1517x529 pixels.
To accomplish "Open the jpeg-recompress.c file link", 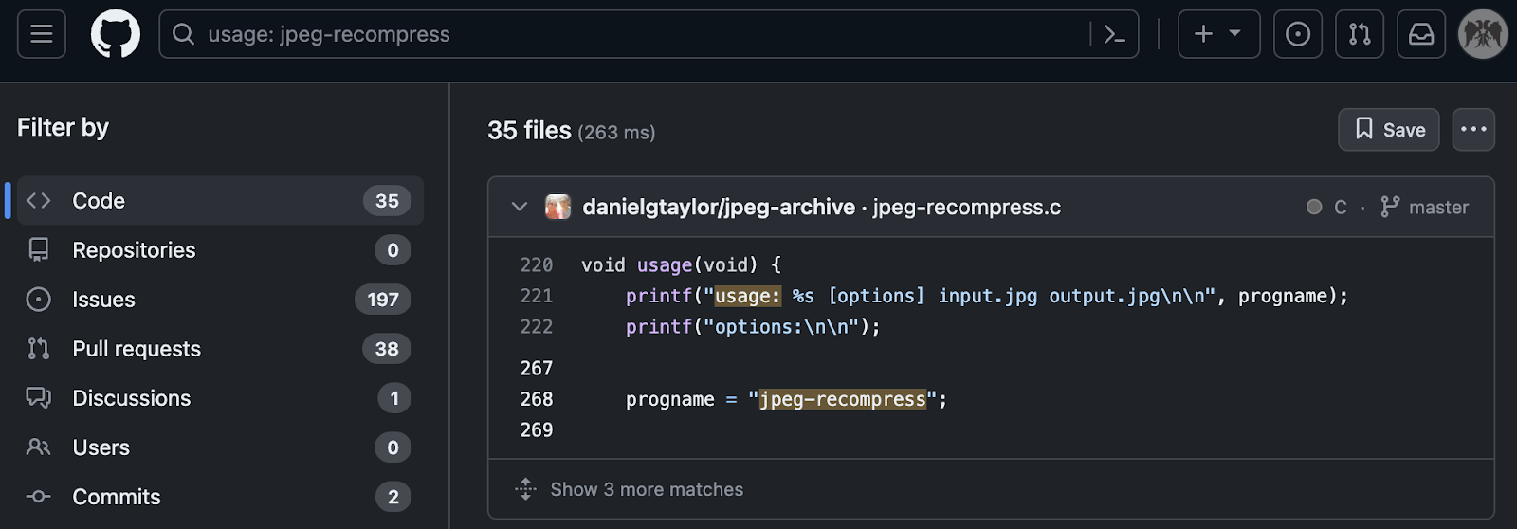I will [x=966, y=207].
